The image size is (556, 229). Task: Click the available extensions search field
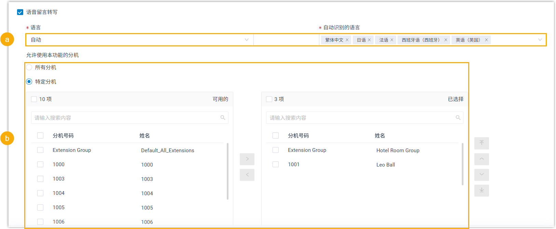click(126, 118)
